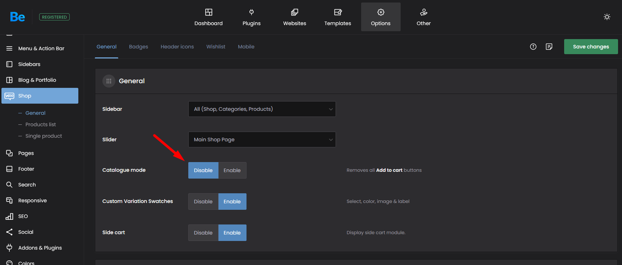This screenshot has height=265, width=622.
Task: Click the Blog & Portfolio layout icon
Action: 9,80
